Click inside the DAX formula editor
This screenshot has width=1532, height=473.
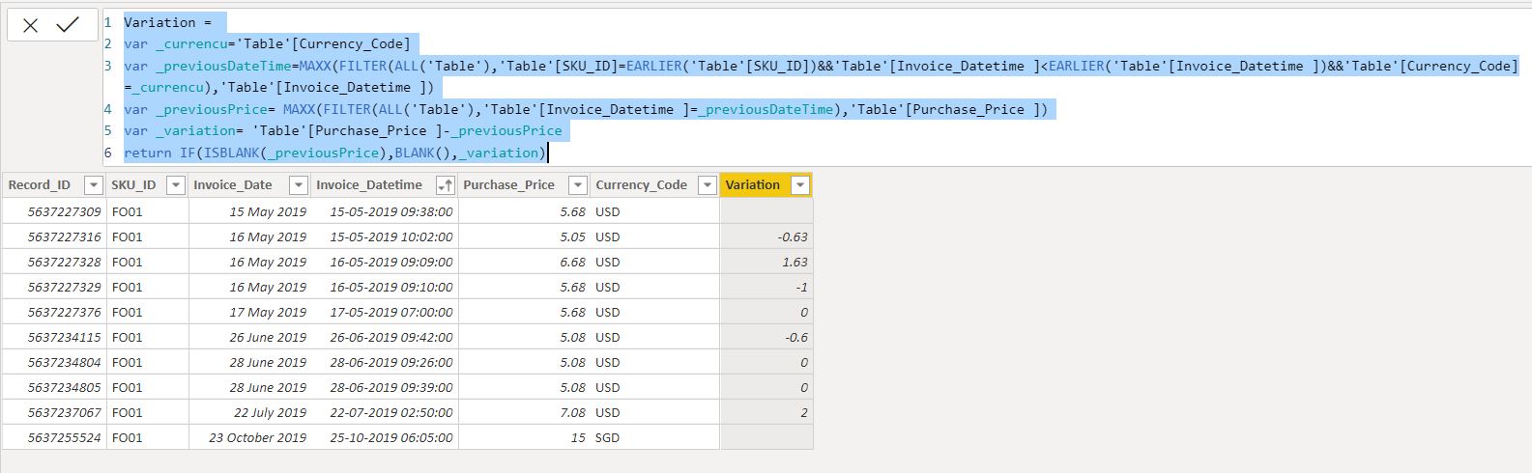[817, 87]
